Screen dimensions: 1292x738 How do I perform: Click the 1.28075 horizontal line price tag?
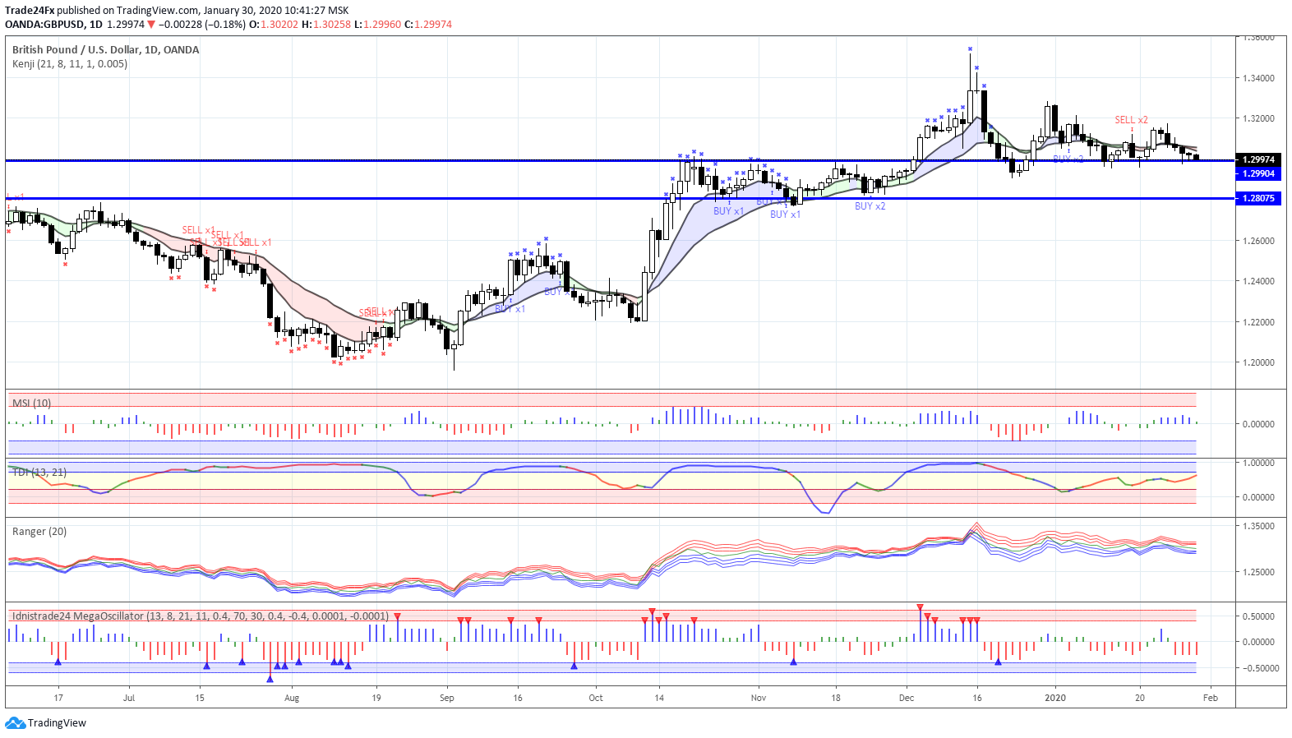(x=1258, y=198)
